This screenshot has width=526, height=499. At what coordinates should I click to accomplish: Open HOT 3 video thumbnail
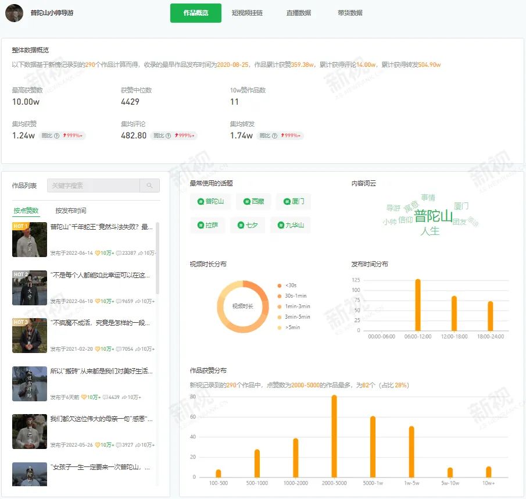pyautogui.click(x=30, y=336)
